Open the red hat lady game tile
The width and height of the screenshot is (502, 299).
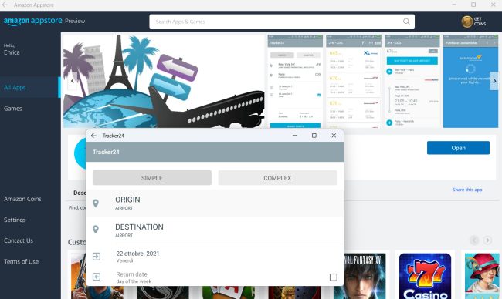coord(482,276)
